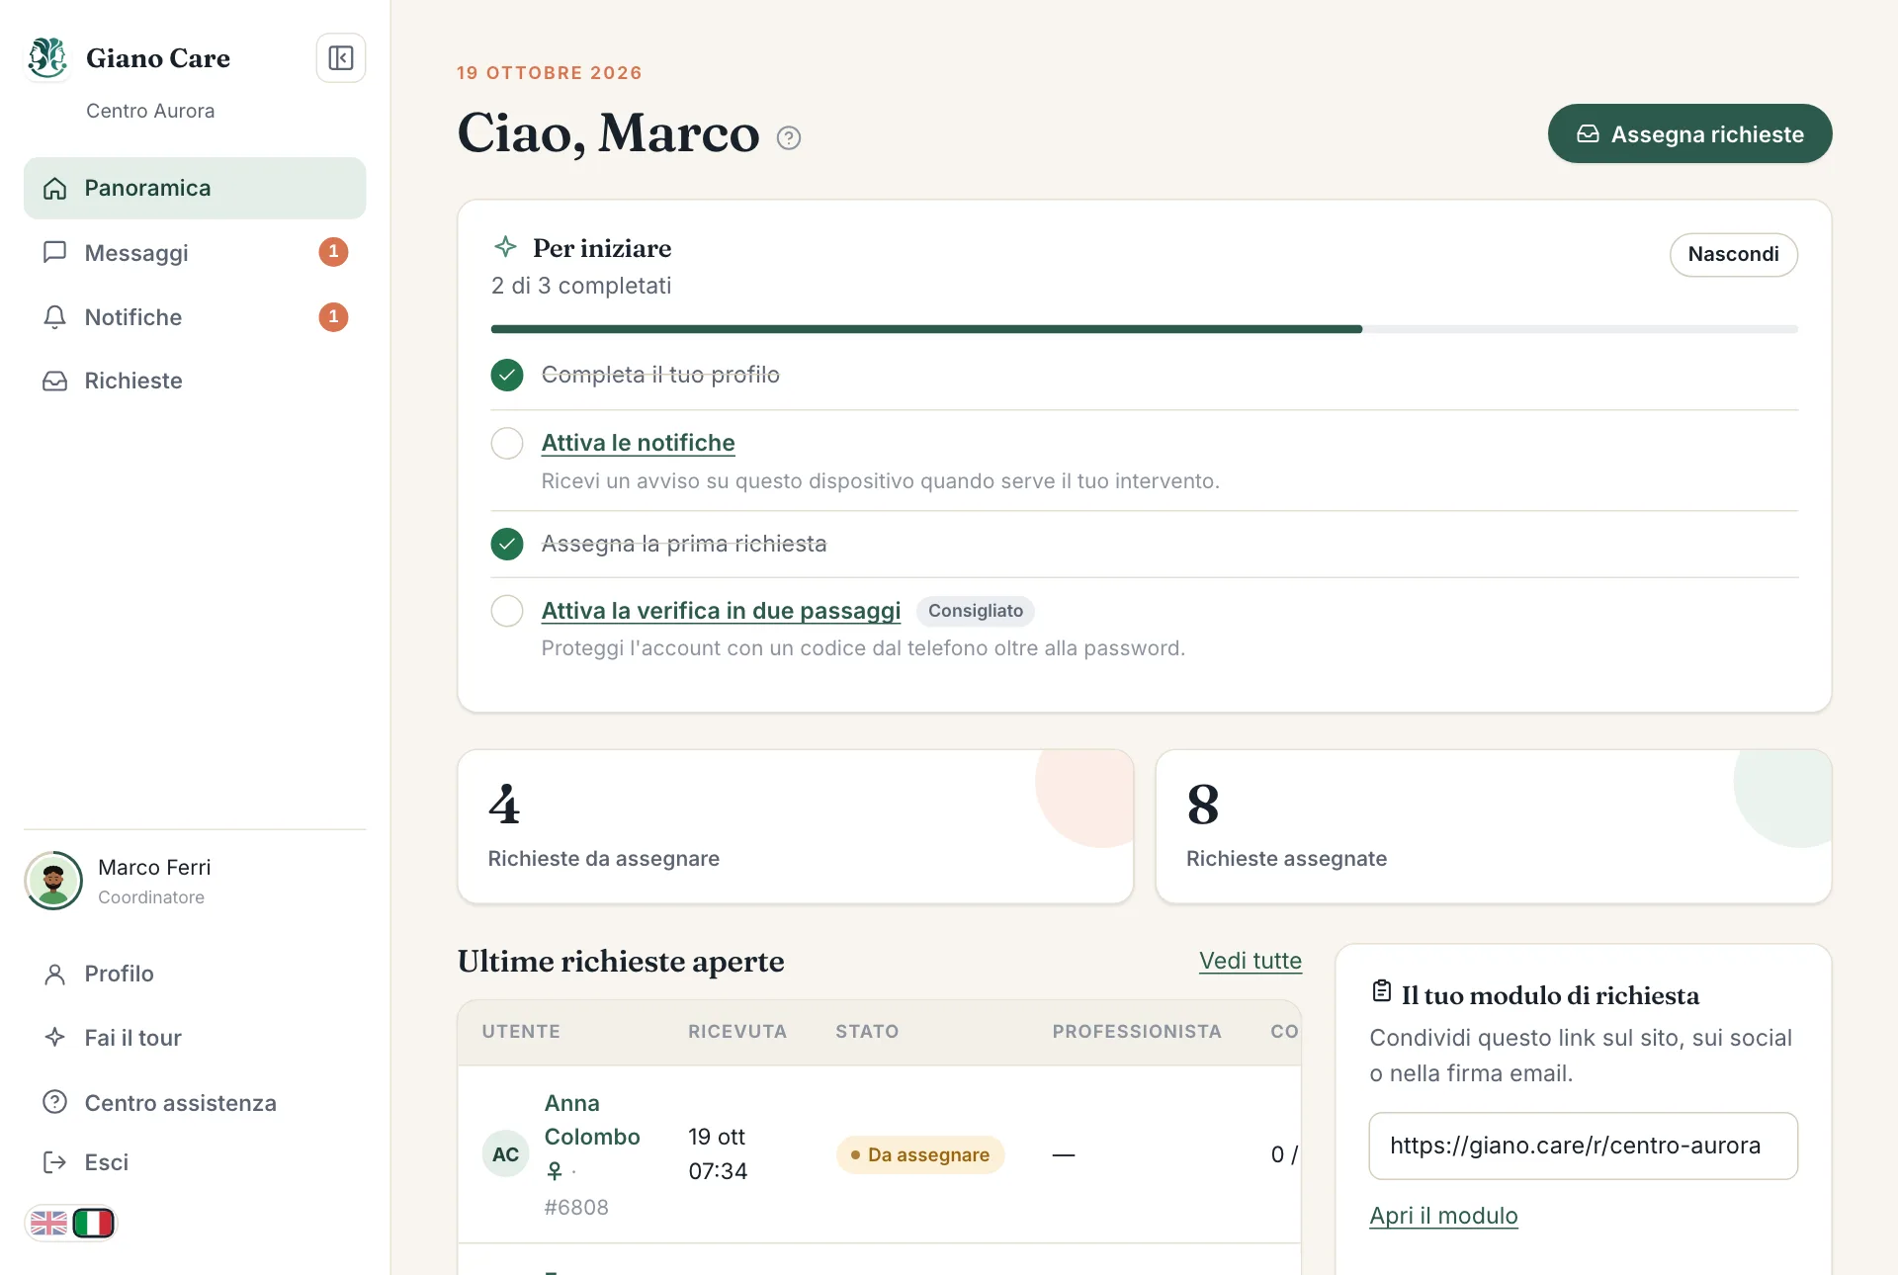
Task: Open the Richieste assegnate card
Action: click(x=1493, y=826)
